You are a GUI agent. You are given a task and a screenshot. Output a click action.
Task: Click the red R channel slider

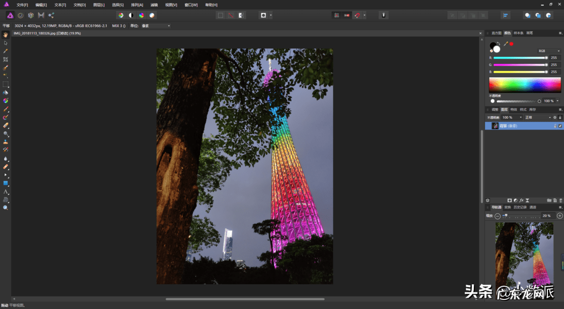[x=520, y=58]
